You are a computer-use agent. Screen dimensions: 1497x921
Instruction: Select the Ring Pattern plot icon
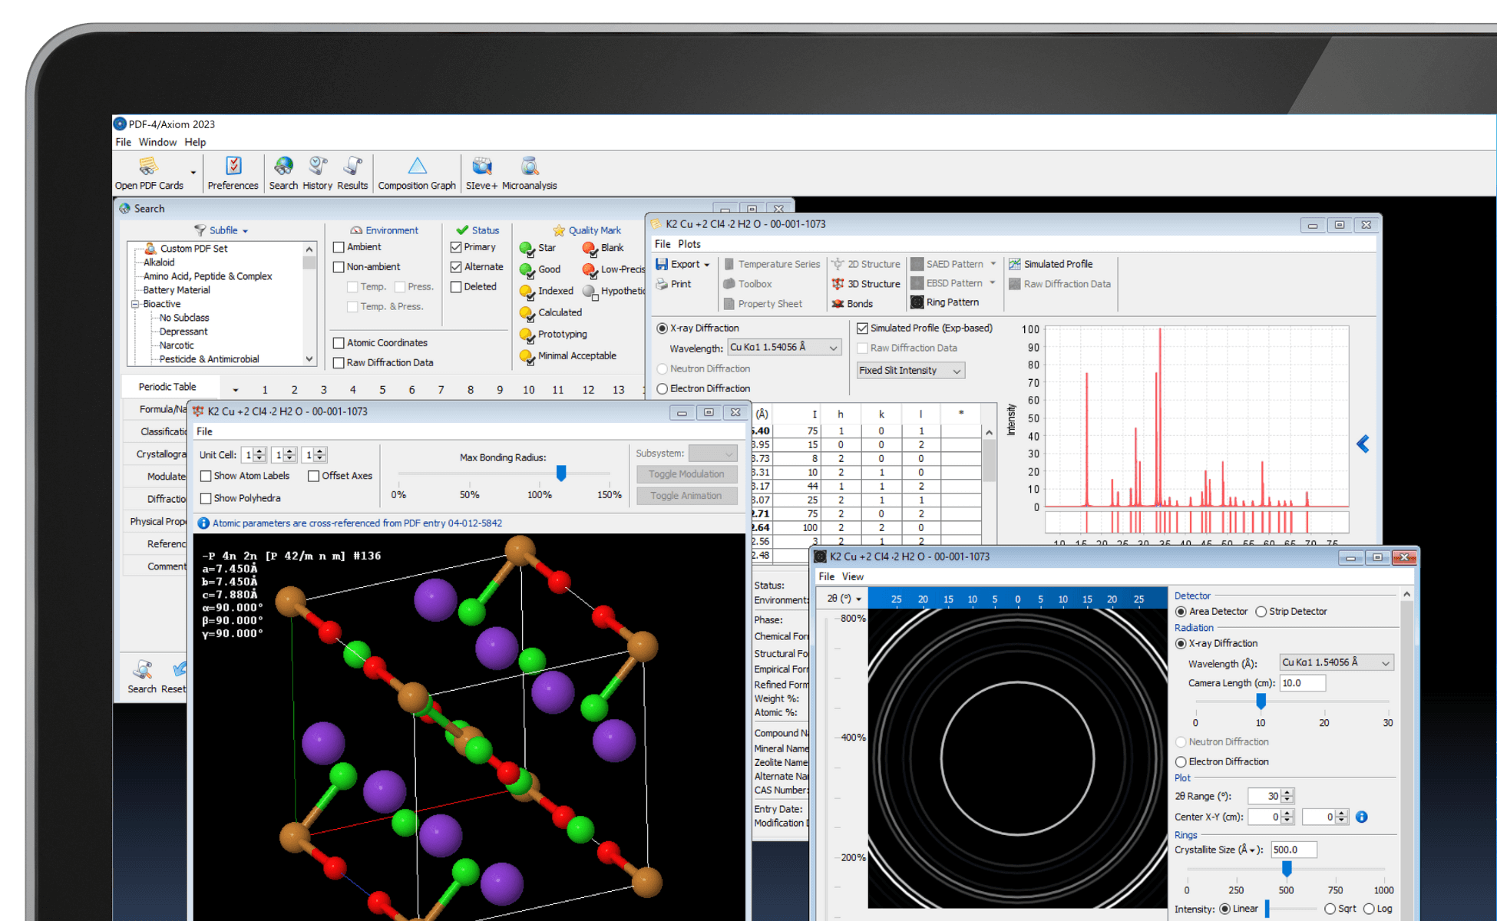coord(917,302)
